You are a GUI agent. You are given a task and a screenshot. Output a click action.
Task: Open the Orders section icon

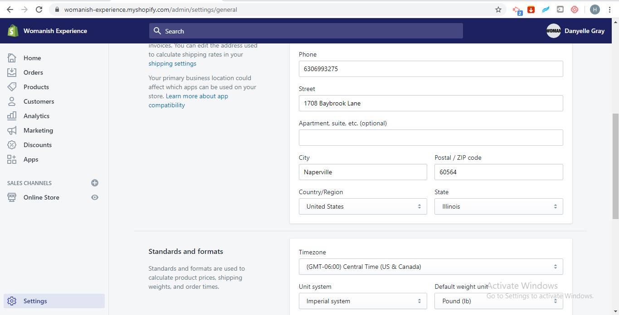click(12, 72)
